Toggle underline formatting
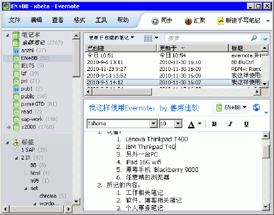Image resolution: width=274 pixels, height=215 pixels. click(x=246, y=124)
